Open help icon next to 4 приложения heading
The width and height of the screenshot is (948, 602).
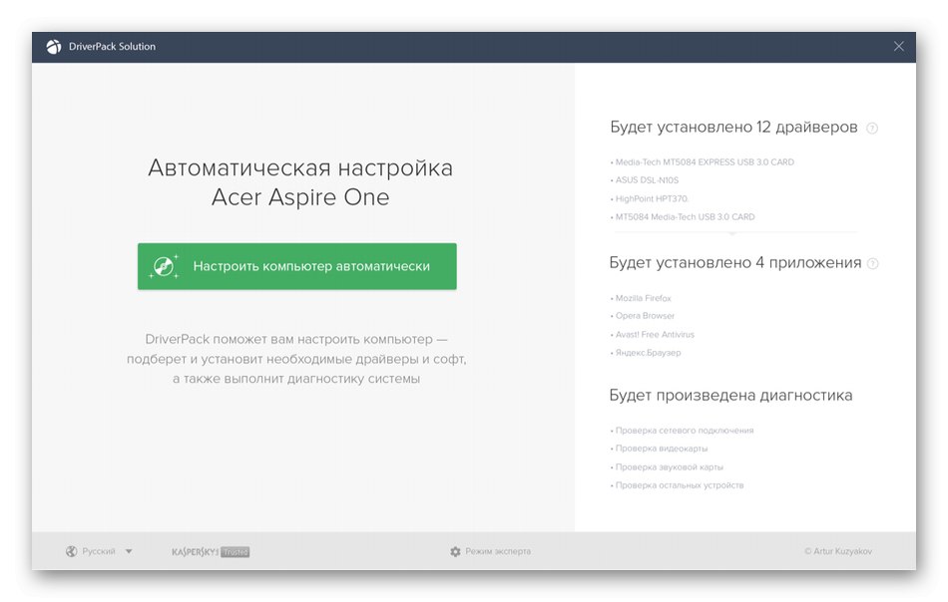[872, 263]
